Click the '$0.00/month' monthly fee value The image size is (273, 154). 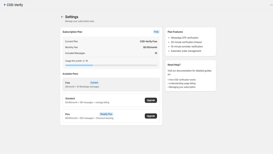click(x=150, y=47)
